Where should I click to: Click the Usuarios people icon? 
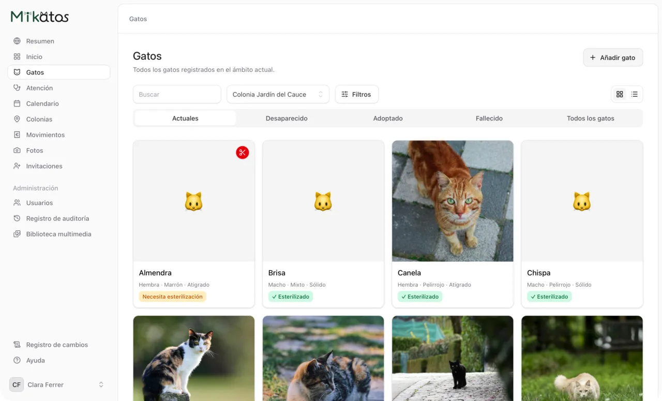click(x=17, y=203)
